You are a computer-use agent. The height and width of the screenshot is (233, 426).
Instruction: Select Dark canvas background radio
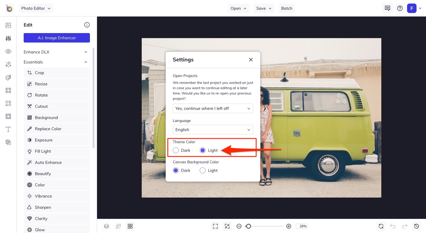[x=176, y=170]
